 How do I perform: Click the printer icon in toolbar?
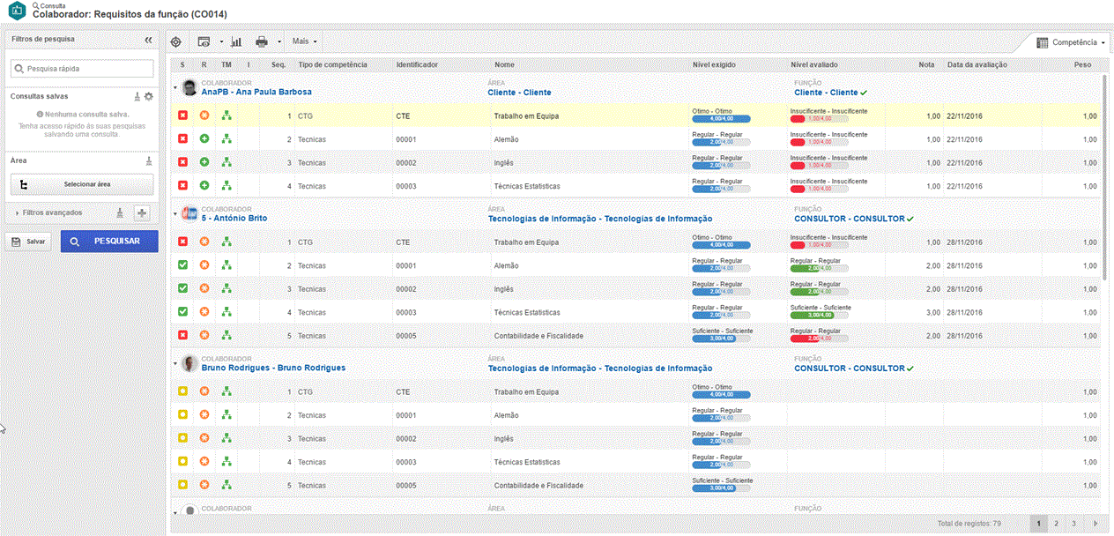click(262, 41)
